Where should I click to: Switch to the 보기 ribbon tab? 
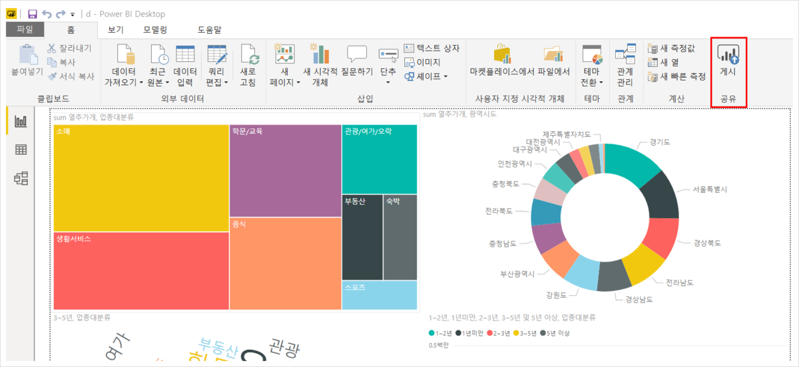coord(116,30)
